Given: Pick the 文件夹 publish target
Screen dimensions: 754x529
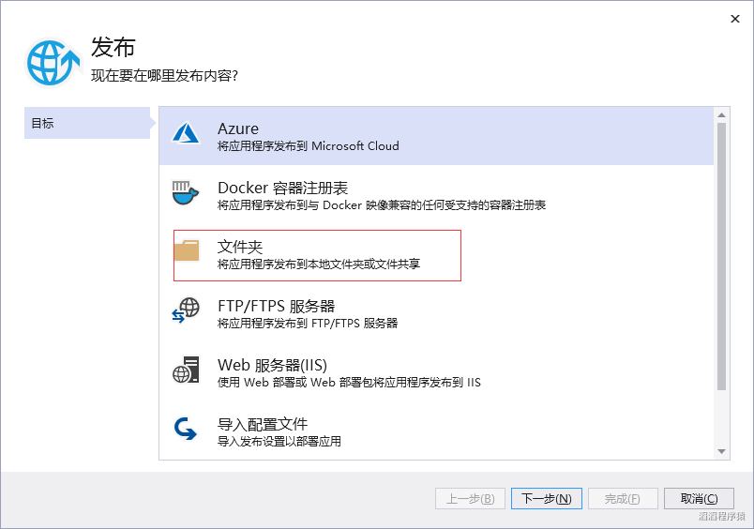Looking at the screenshot, I should (317, 254).
